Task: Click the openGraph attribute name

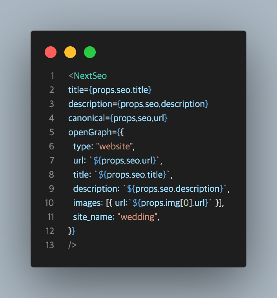Action: click(90, 132)
